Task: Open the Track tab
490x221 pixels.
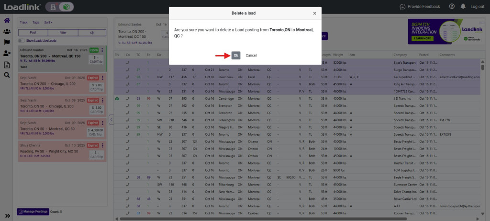Action: [x=23, y=22]
